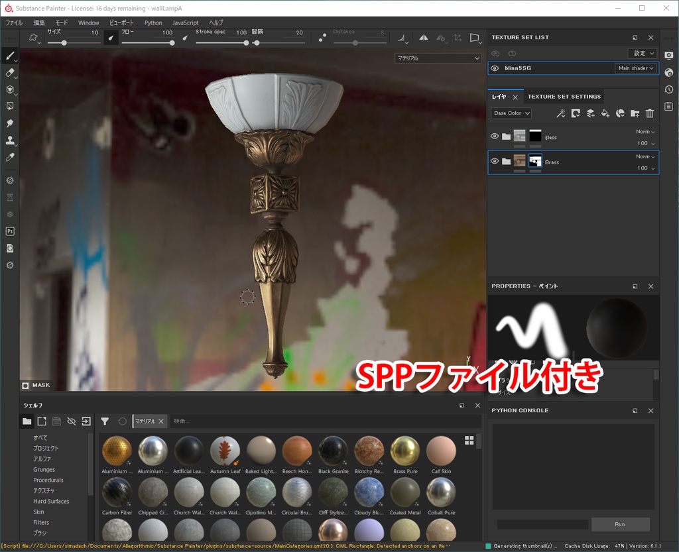Screen dimensions: 679x552
Task: Hide the glass layer
Action: (495, 137)
